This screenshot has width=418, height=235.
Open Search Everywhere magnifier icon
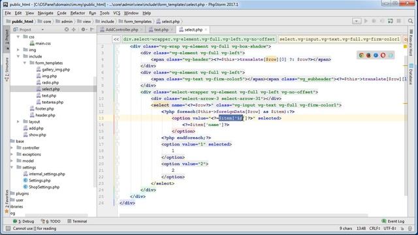[411, 21]
